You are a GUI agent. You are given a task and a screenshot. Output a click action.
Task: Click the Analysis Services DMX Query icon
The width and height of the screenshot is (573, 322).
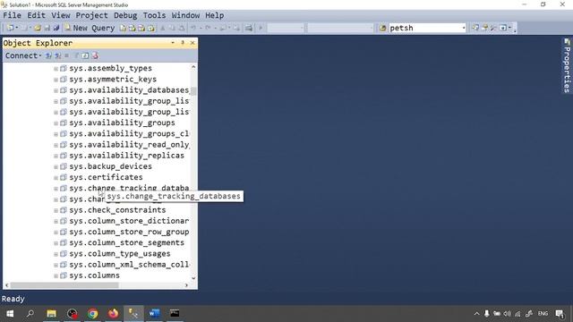click(141, 28)
